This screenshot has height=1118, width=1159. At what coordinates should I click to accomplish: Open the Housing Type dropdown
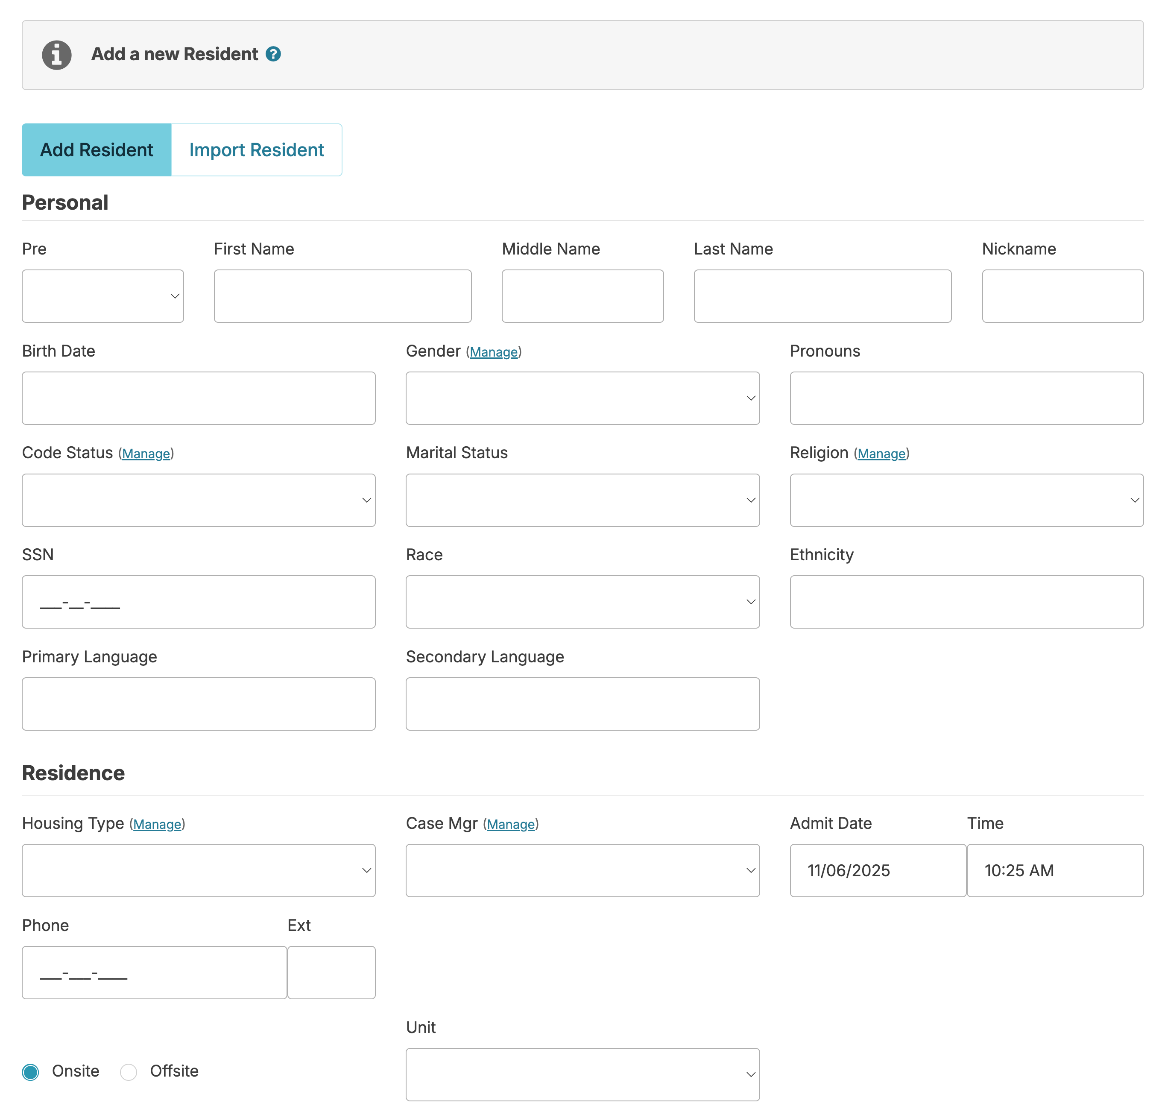pyautogui.click(x=198, y=870)
